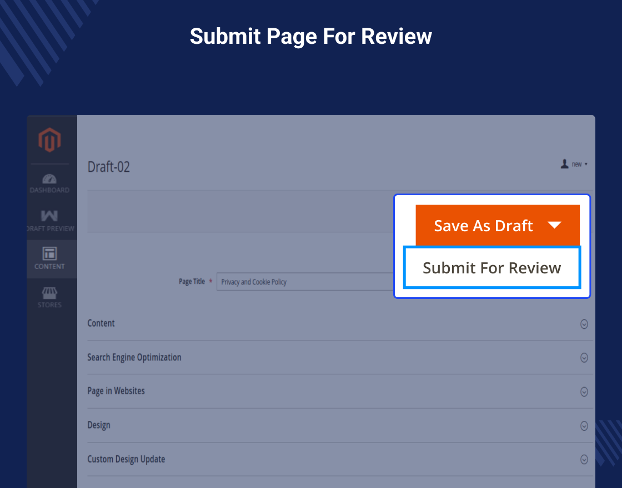Click the Custom Design Update heading
The image size is (622, 488).
pos(126,459)
